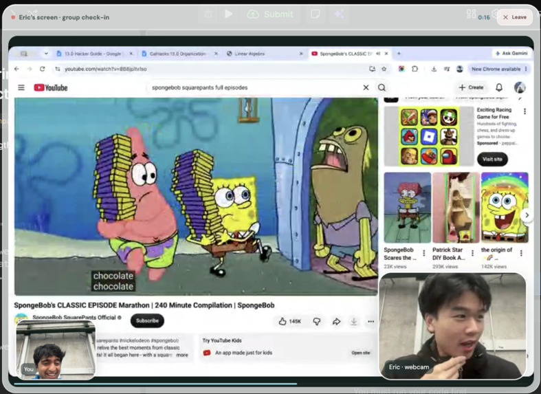The image size is (541, 394).
Task: Open the Create dropdown button
Action: [x=471, y=87]
